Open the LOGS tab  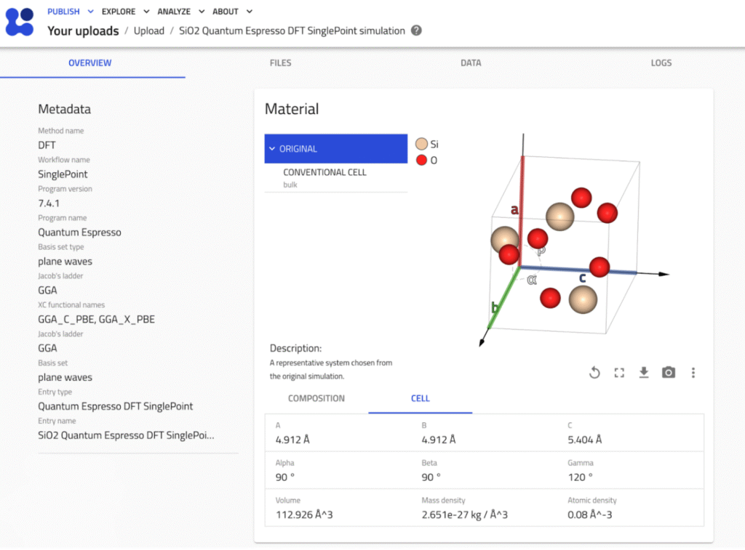(x=661, y=63)
